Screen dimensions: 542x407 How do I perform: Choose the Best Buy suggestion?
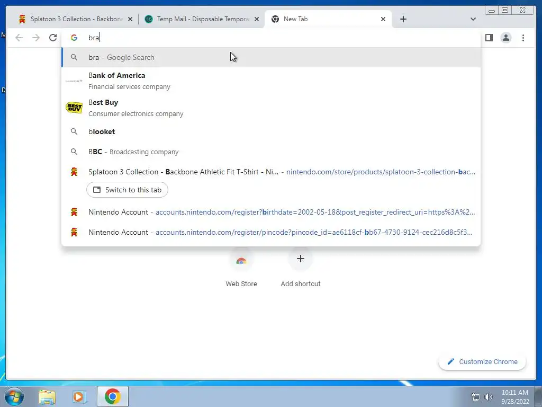(x=271, y=108)
